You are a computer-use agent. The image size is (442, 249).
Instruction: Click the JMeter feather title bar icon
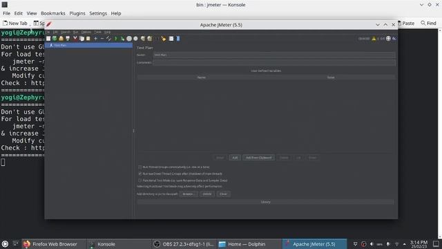[x=49, y=25]
